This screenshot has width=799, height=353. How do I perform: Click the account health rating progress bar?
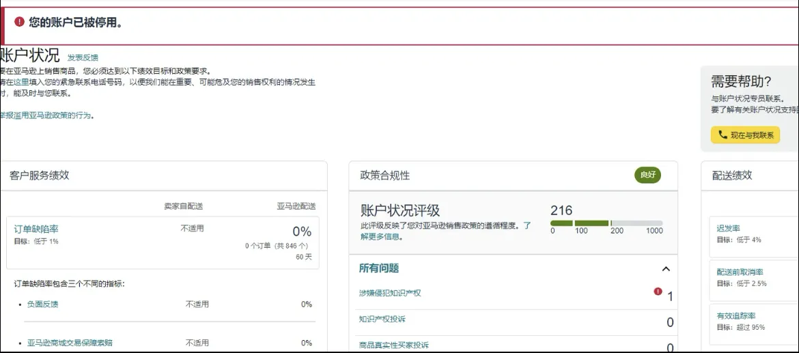[x=606, y=223]
